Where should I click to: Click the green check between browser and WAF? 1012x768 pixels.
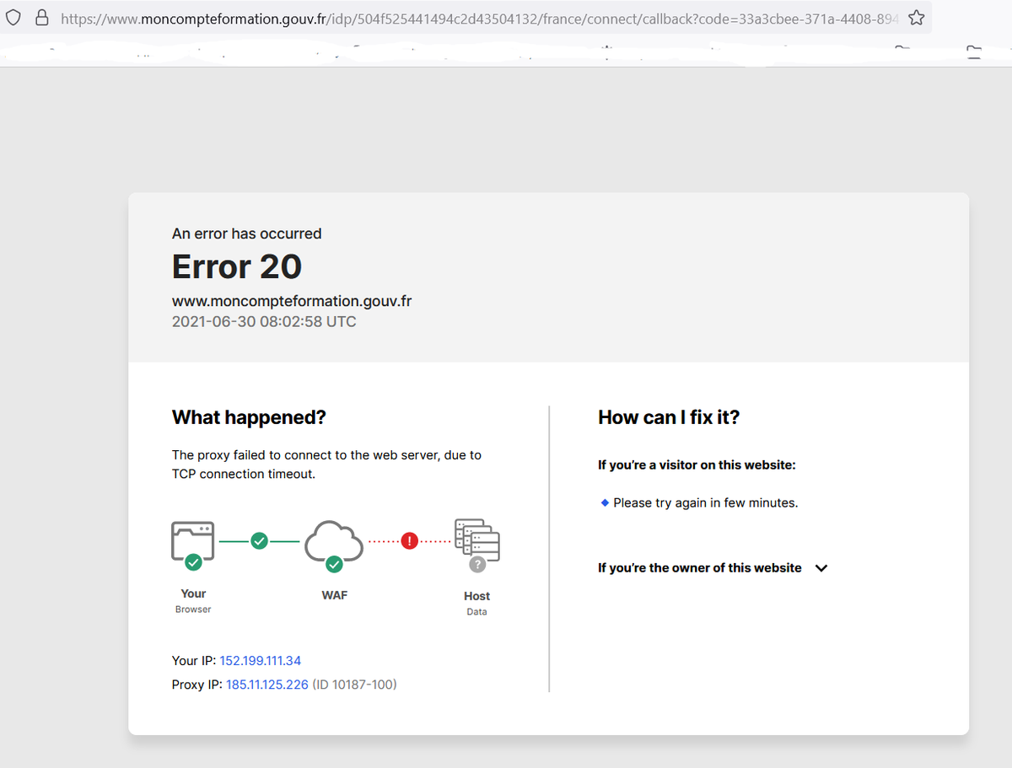click(x=260, y=541)
